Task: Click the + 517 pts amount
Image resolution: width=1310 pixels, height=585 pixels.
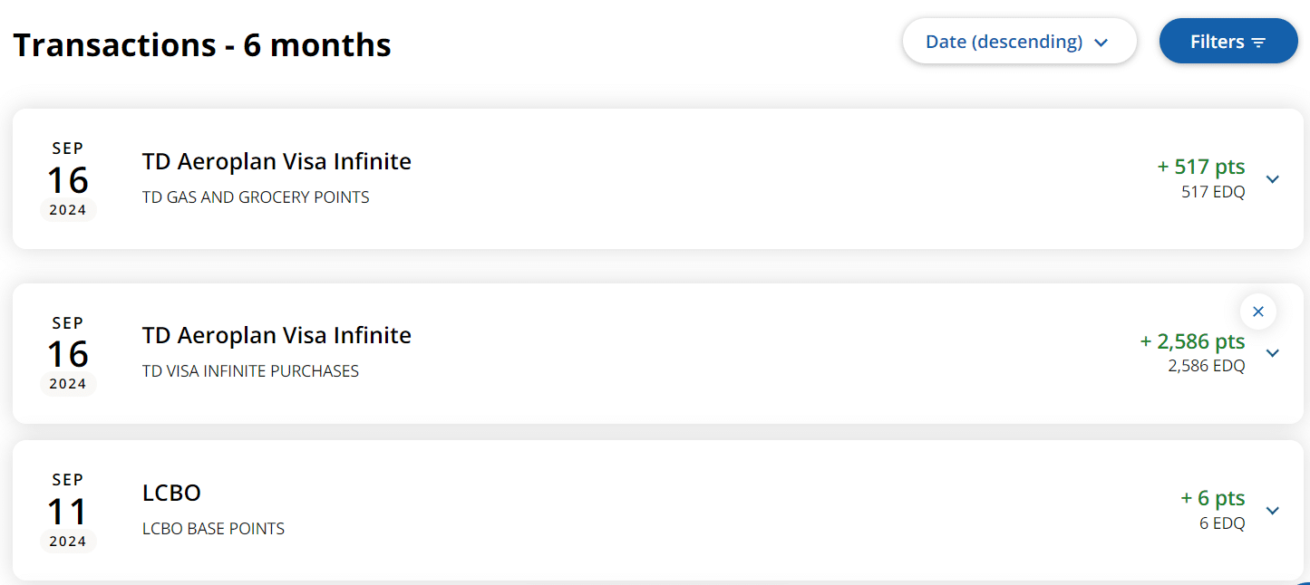Action: pyautogui.click(x=1200, y=167)
